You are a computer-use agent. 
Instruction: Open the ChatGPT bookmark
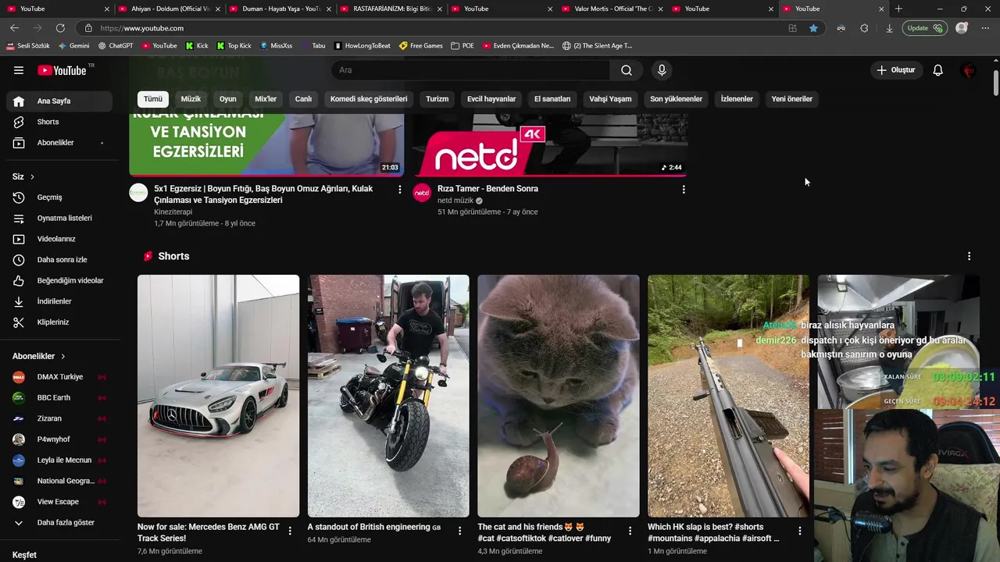pyautogui.click(x=115, y=46)
